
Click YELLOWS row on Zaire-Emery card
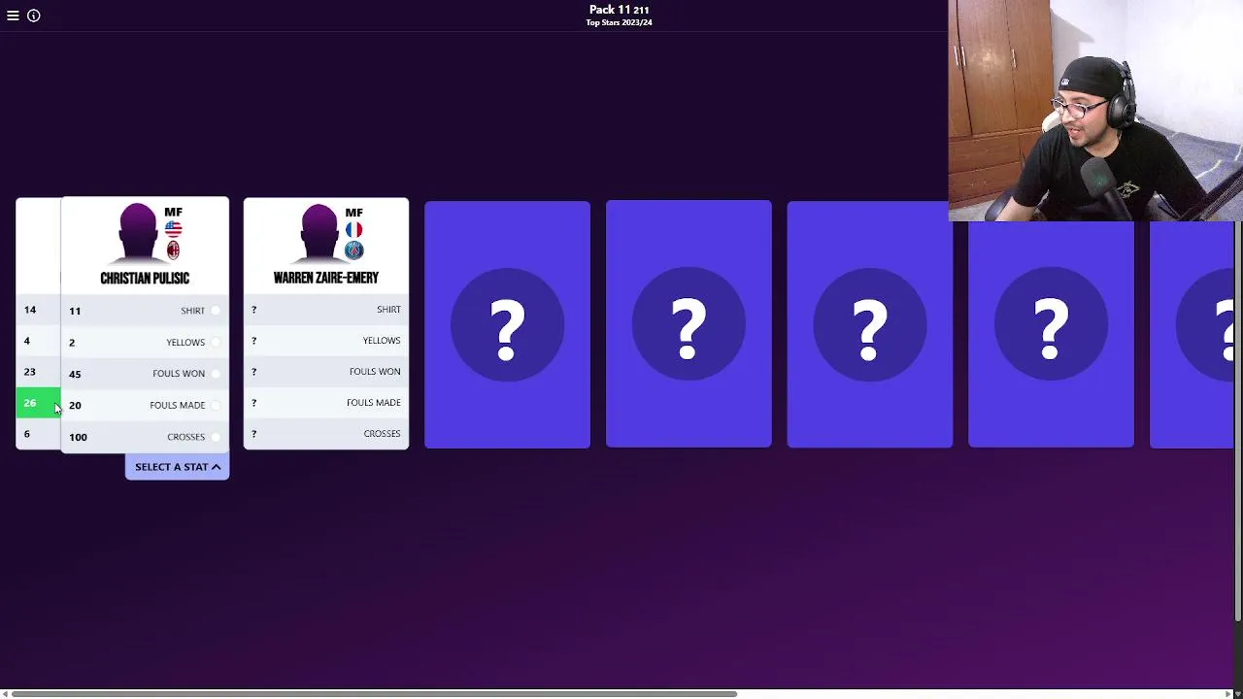click(x=326, y=341)
